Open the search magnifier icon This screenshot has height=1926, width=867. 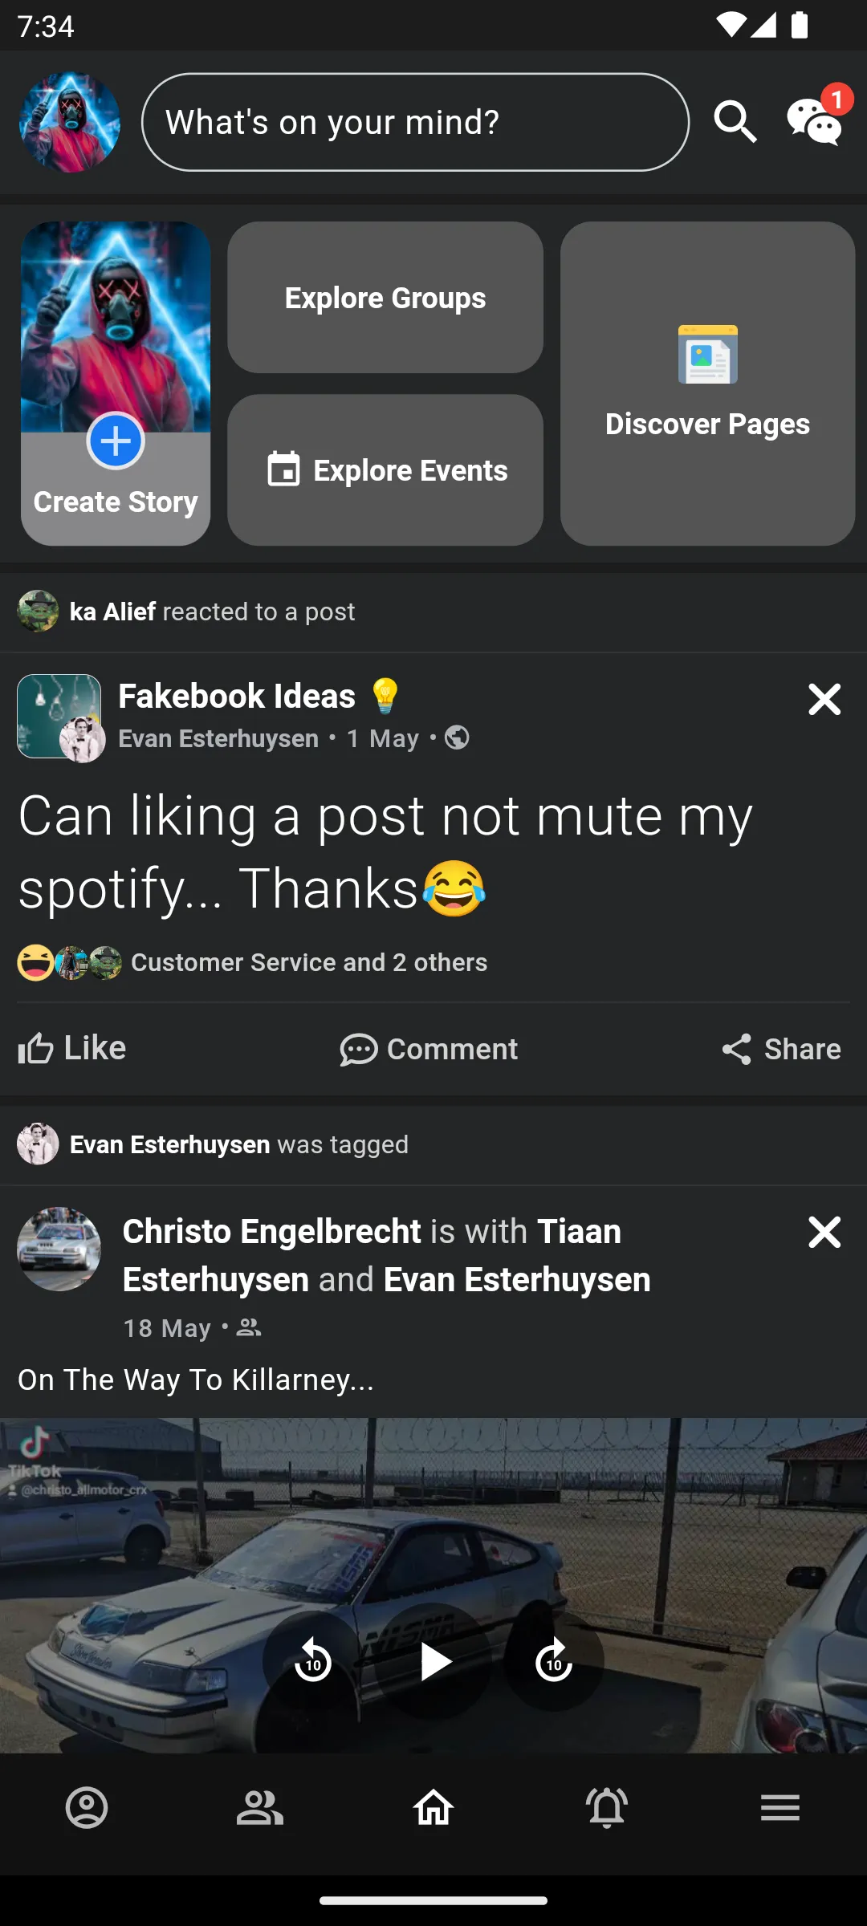click(x=735, y=122)
